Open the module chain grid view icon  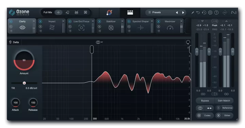point(130,13)
